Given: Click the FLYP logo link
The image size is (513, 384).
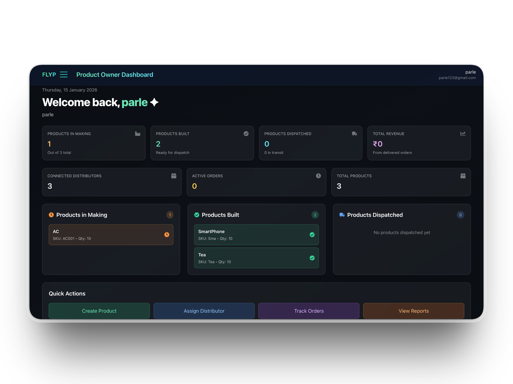Looking at the screenshot, I should 49,75.
